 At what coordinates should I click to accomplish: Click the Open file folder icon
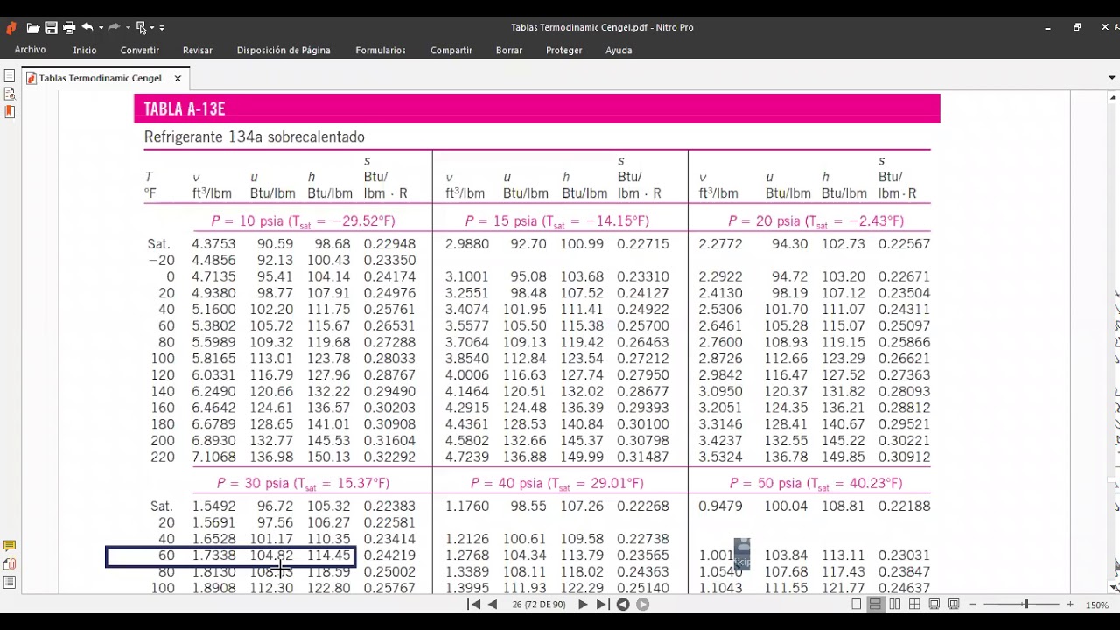33,28
